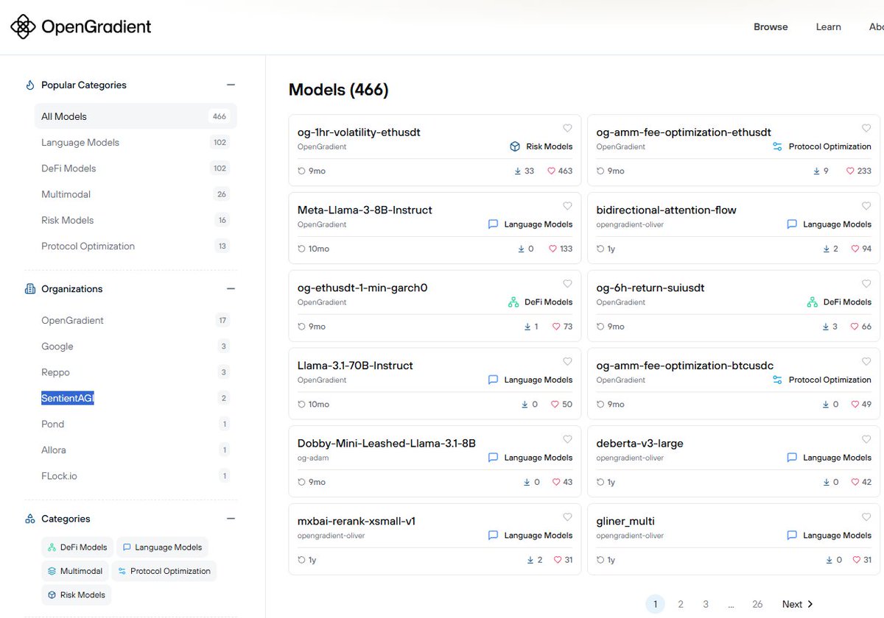Filter by the Reppo organization
The height and width of the screenshot is (618, 884).
click(136, 372)
